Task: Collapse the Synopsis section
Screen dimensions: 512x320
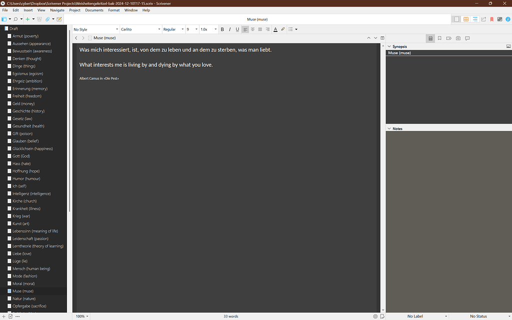Action: coord(389,46)
